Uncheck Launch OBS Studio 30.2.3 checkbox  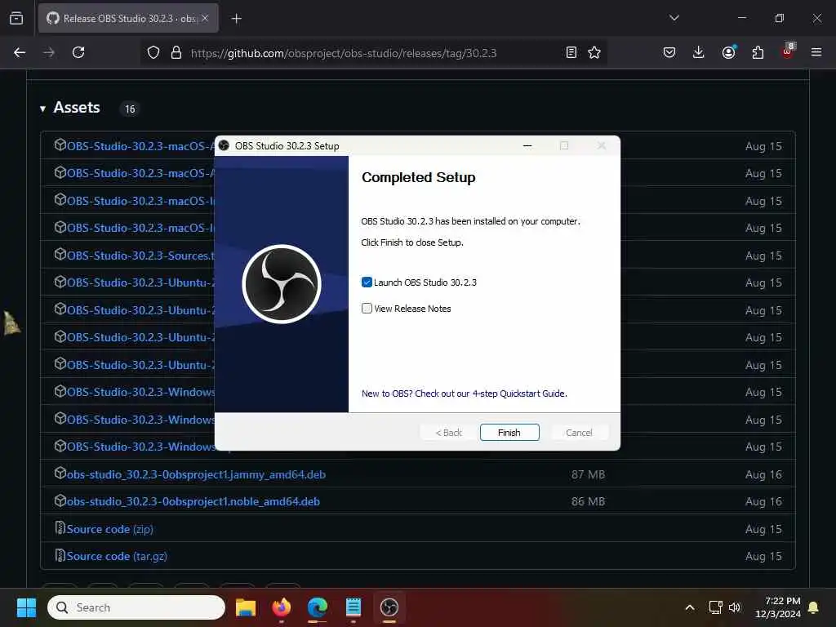pyautogui.click(x=367, y=282)
